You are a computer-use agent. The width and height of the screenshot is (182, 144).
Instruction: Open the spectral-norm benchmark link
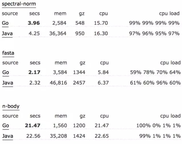pyautogui.click(x=19, y=4)
